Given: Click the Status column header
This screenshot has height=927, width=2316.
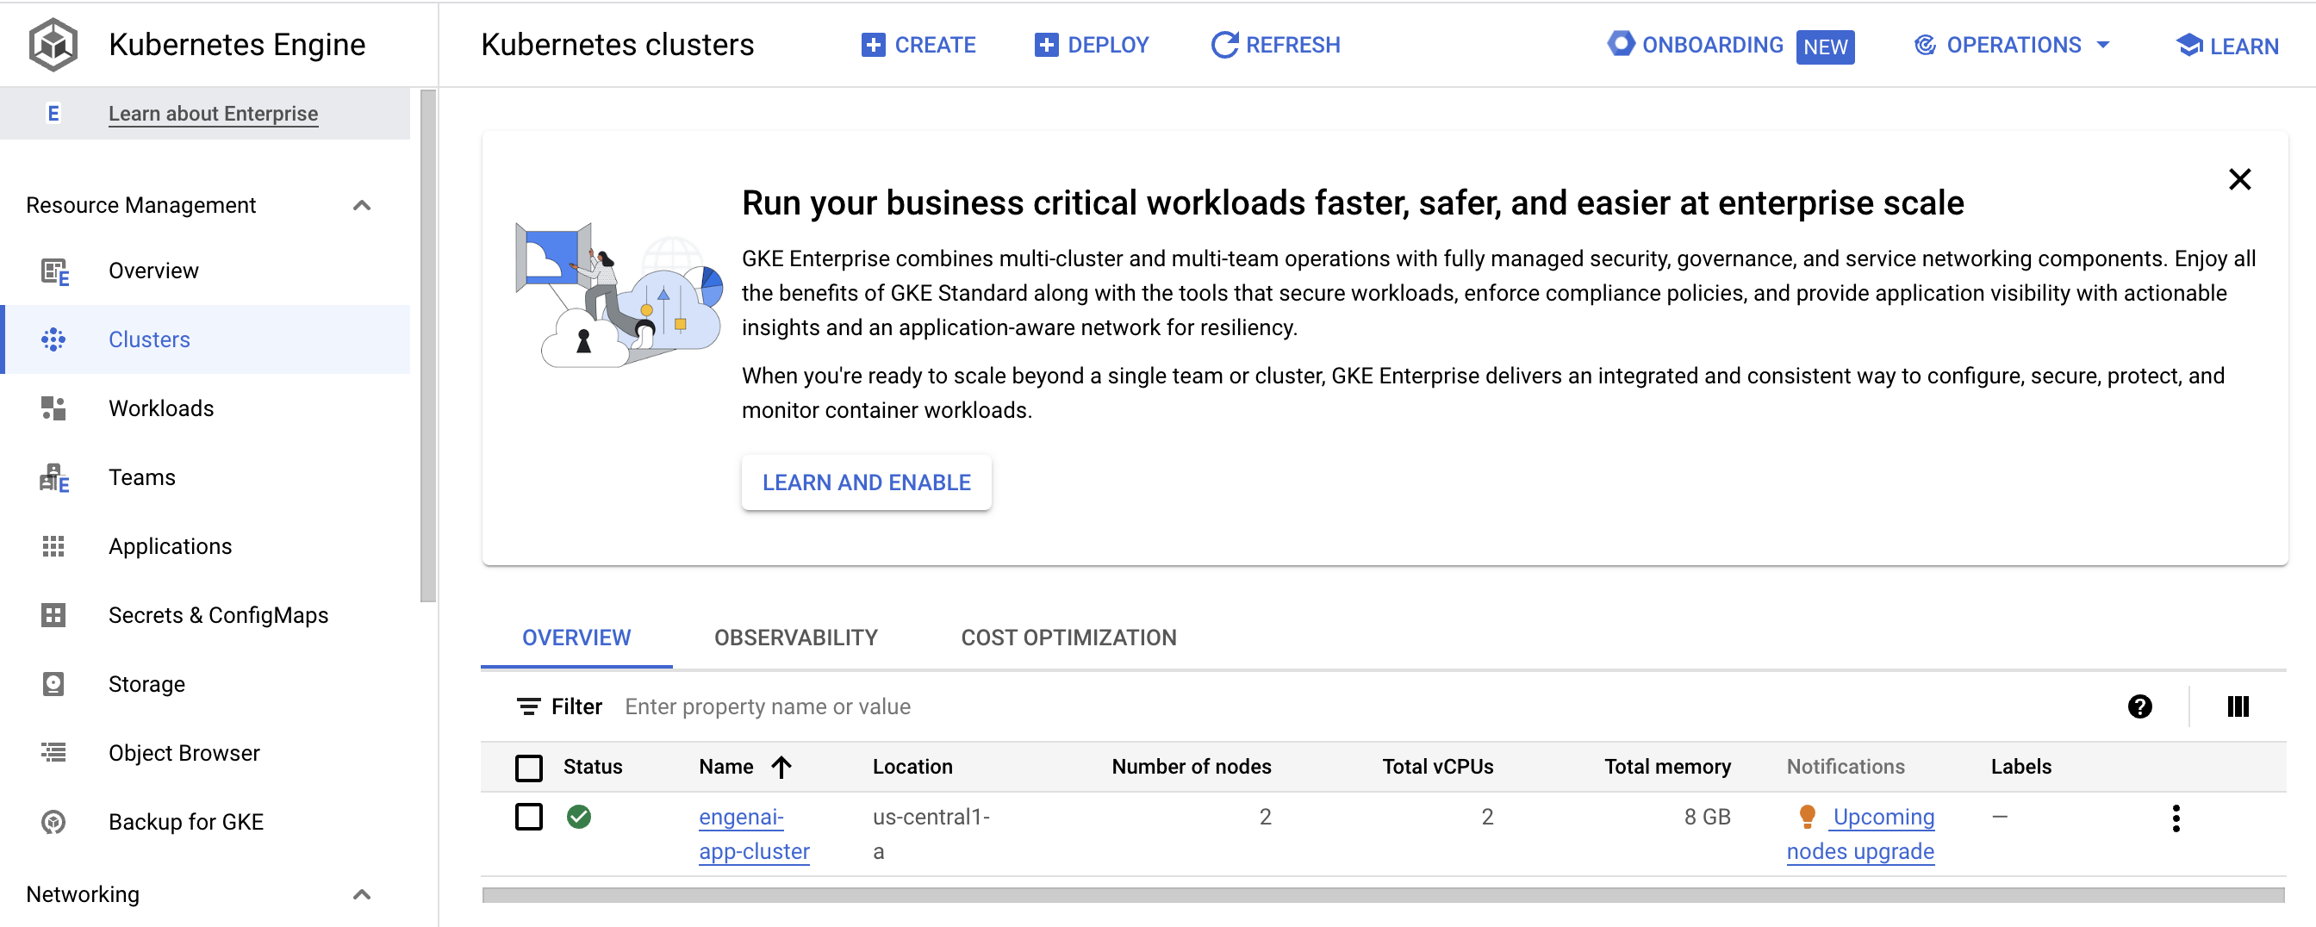Looking at the screenshot, I should point(593,767).
